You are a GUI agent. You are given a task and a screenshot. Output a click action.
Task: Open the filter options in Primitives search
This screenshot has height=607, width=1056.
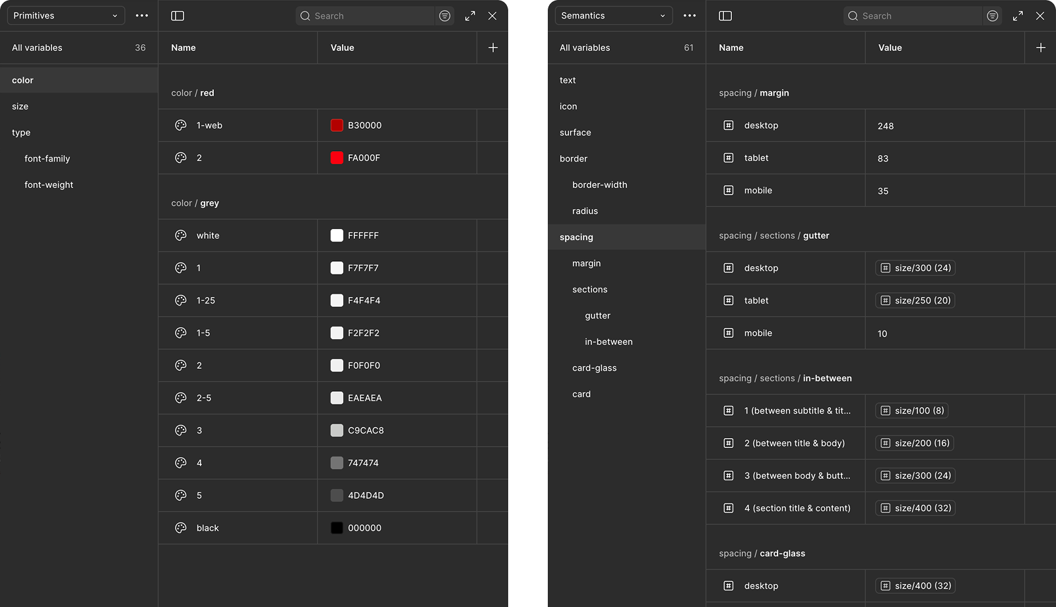445,16
